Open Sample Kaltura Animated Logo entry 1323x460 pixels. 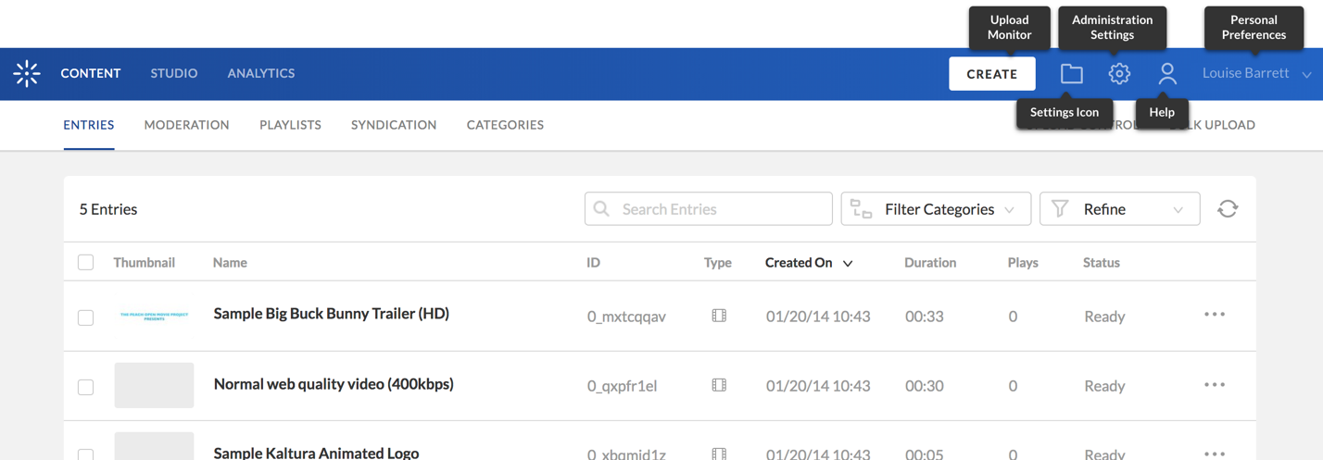tap(316, 453)
